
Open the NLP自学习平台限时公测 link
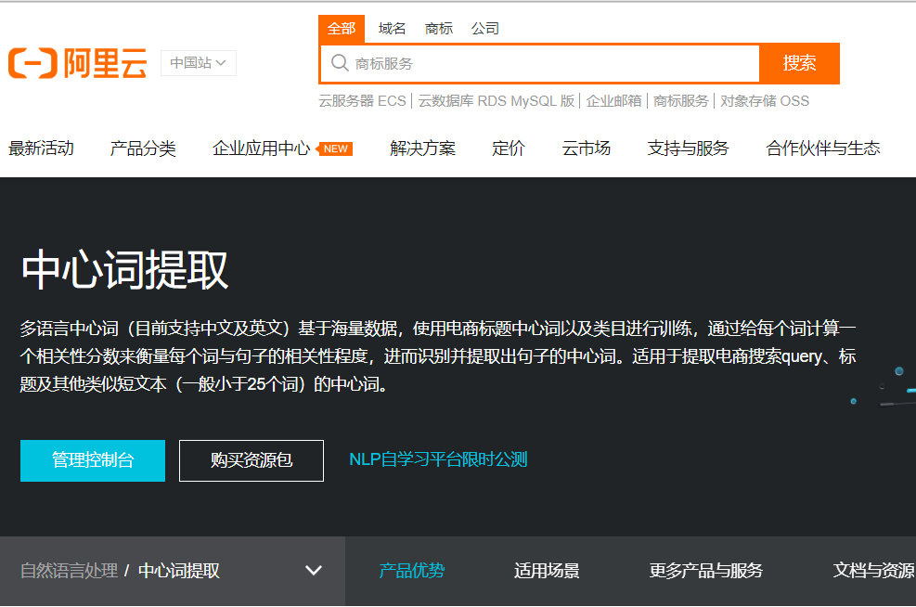point(438,459)
